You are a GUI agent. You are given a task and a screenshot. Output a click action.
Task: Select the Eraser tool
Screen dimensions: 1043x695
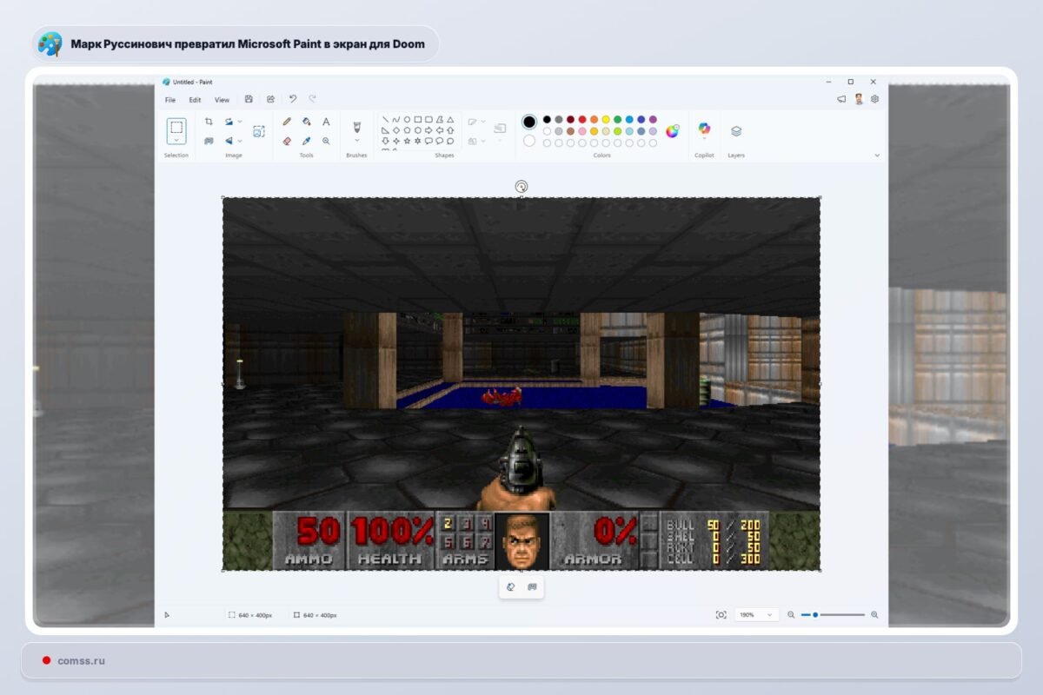click(x=287, y=141)
